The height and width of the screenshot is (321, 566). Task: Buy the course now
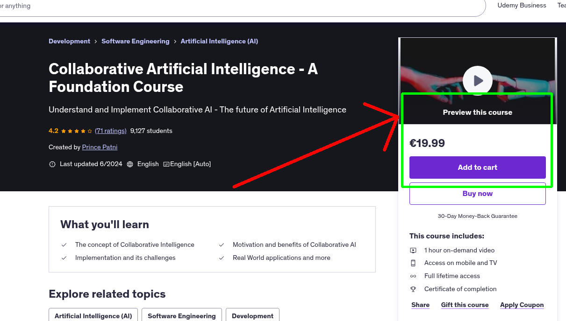click(x=477, y=193)
